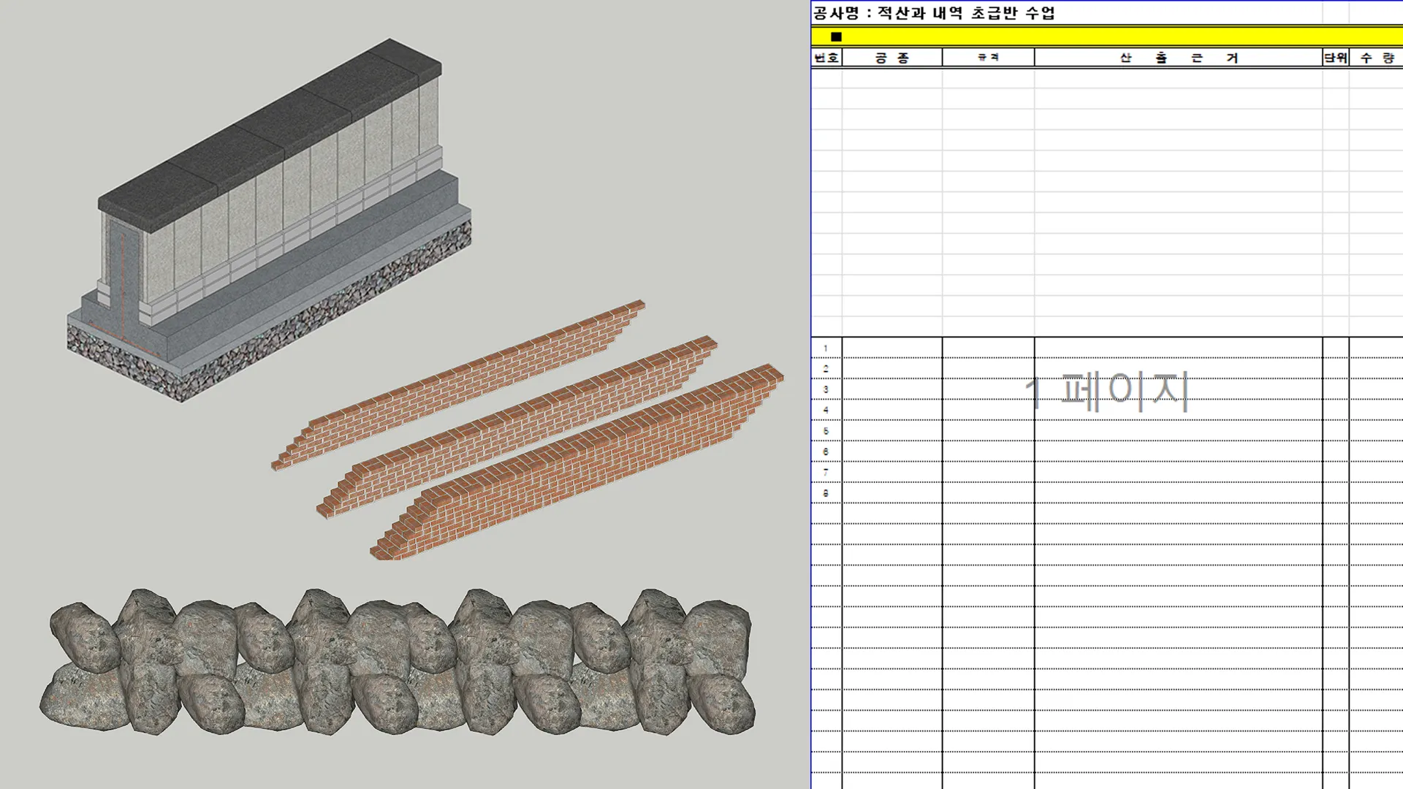This screenshot has height=789, width=1403.
Task: Select the 산출근거 column header cell
Action: pyautogui.click(x=1178, y=58)
